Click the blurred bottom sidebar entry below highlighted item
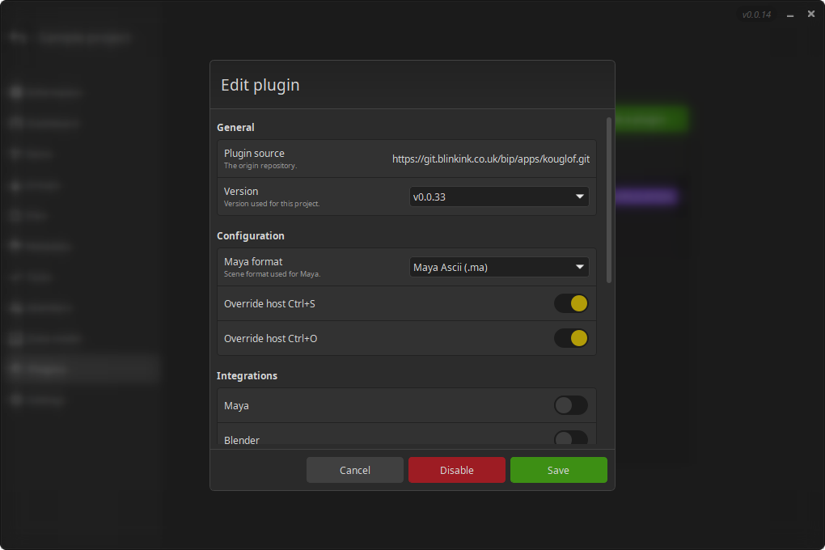 click(49, 400)
